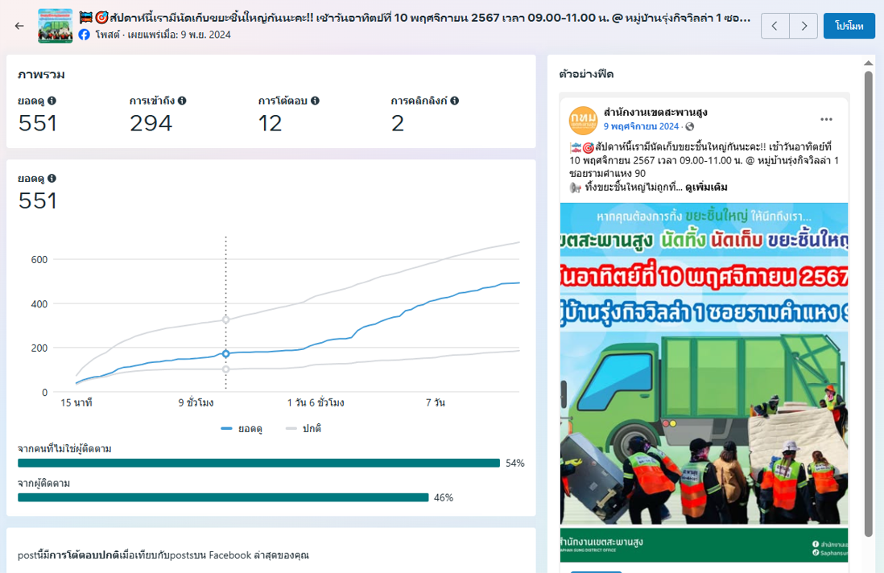This screenshot has height=573, width=884.
Task: Click the ภาพรวม section heading
Action: (x=41, y=74)
